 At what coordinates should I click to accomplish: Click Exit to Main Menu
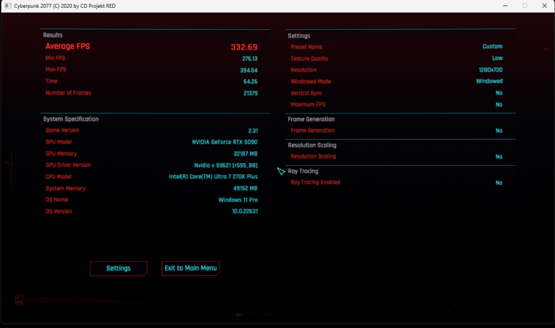pos(190,268)
